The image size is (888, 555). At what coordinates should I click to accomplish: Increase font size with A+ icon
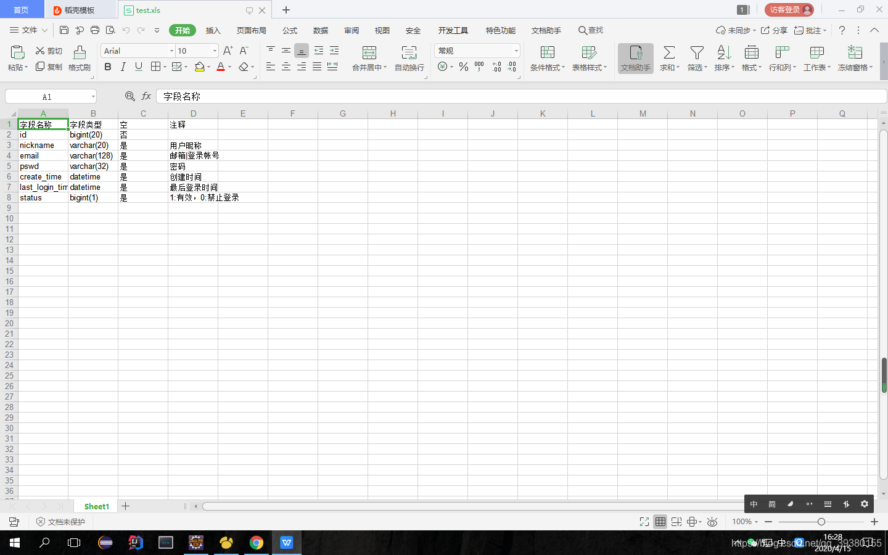coord(228,51)
